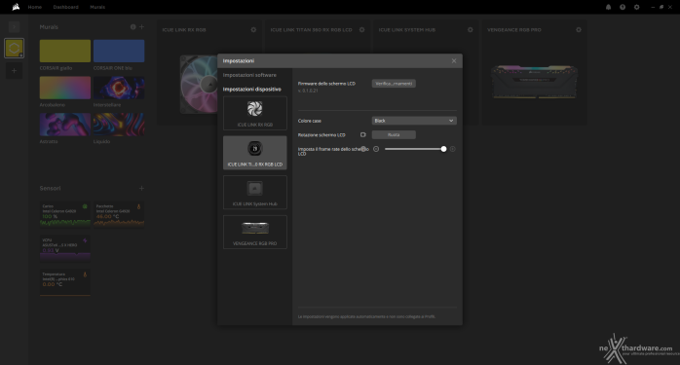This screenshot has height=365, width=680.
Task: Click the LCD frame rate slider handle
Action: coord(443,149)
